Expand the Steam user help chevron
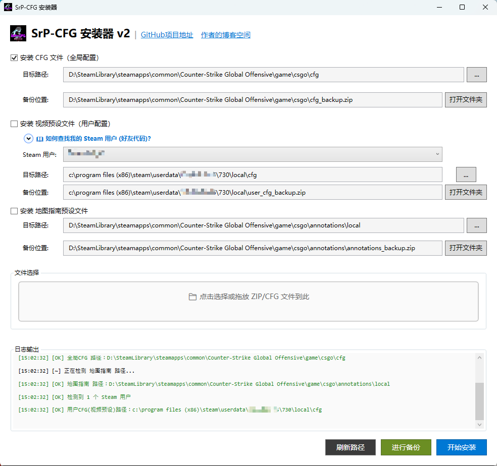Image resolution: width=497 pixels, height=466 pixels. coord(28,139)
